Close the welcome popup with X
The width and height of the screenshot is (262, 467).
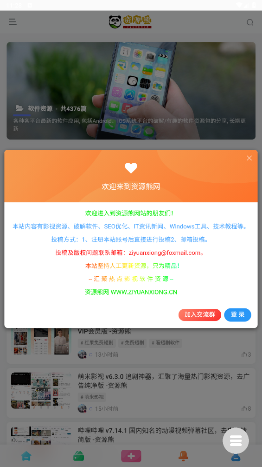pyautogui.click(x=249, y=158)
